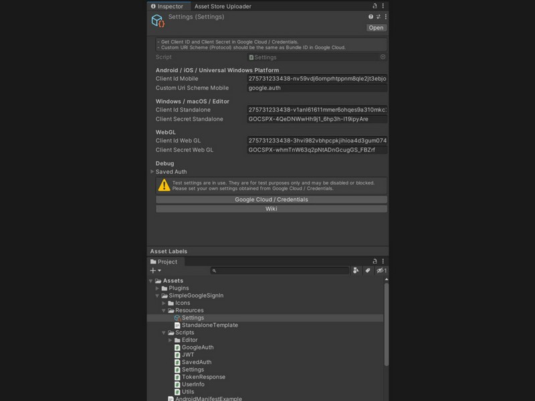Collapse the Scripts folder
The image size is (535, 401).
164,333
